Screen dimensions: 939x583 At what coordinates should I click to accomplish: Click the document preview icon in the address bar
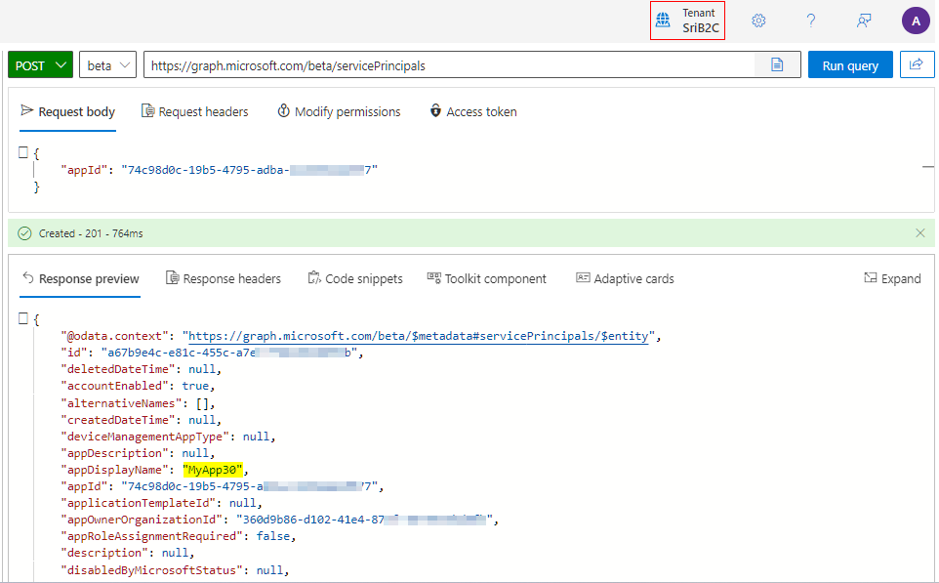(x=777, y=64)
